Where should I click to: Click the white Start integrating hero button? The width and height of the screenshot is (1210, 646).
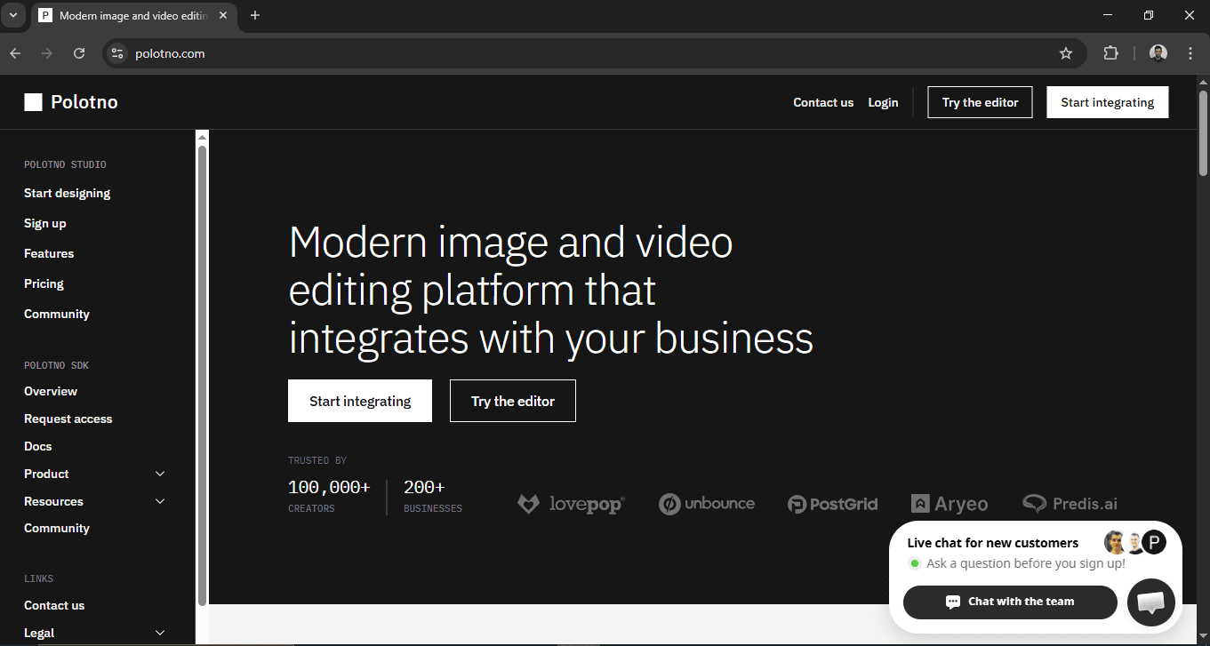(359, 401)
